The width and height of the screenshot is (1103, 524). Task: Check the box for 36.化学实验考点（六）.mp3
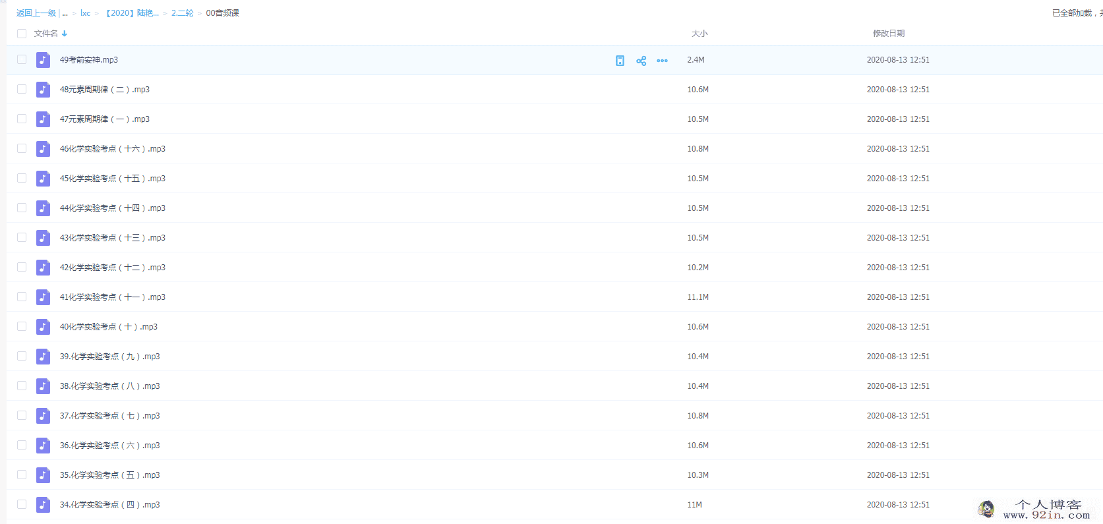22,445
